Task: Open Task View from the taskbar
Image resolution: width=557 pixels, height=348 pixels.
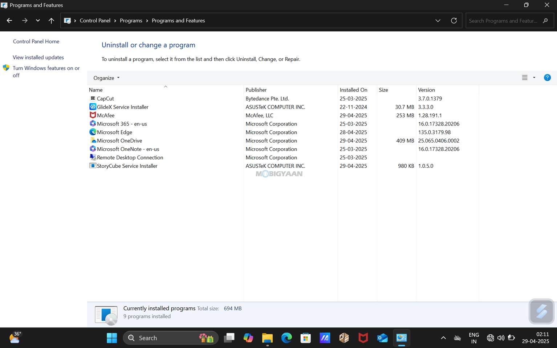Action: 229,338
